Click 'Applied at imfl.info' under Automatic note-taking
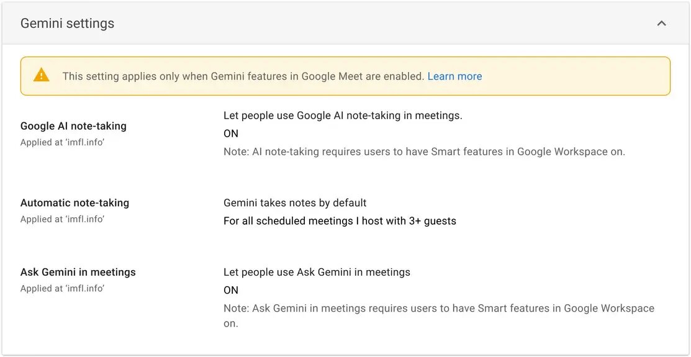The image size is (691, 357). (x=62, y=219)
